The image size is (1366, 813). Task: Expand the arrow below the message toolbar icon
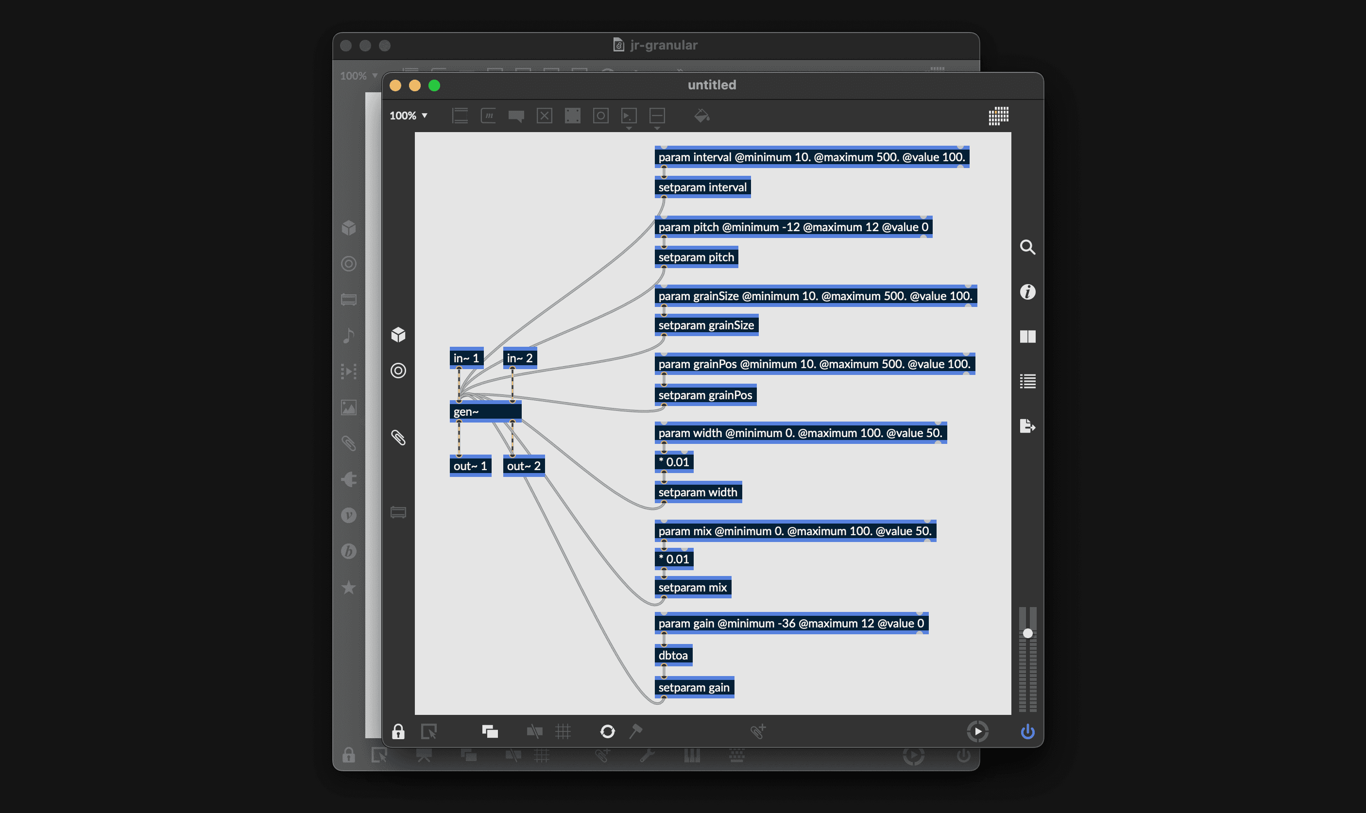(629, 128)
